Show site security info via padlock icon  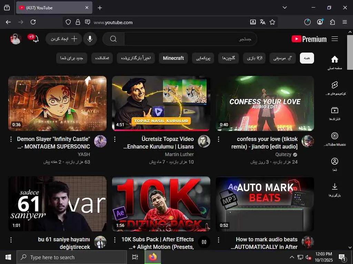(x=78, y=22)
